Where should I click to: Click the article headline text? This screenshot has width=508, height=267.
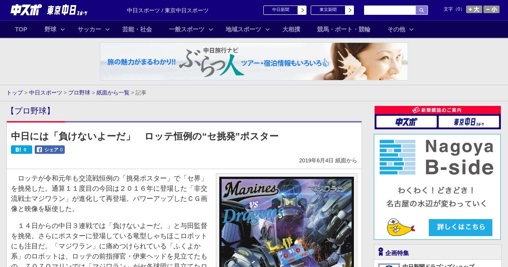(145, 136)
